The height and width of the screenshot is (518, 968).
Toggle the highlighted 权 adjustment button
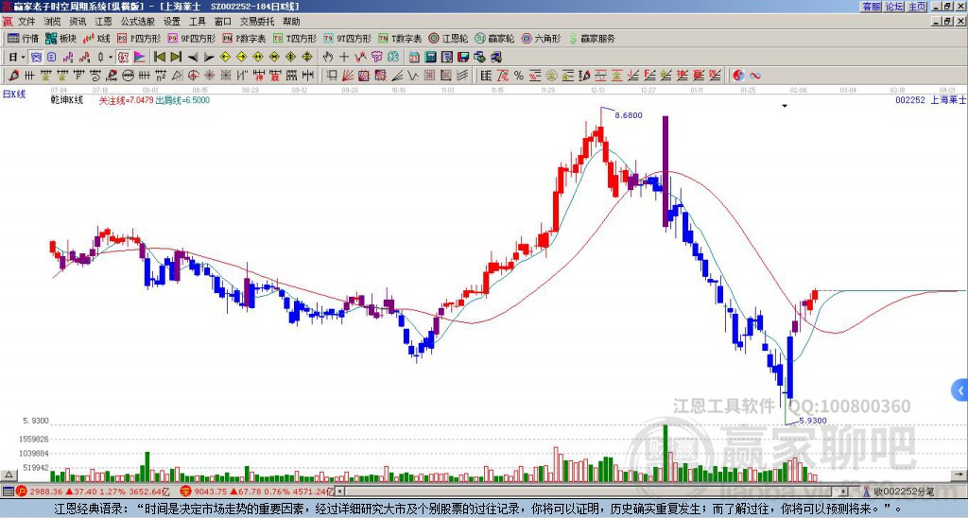(123, 58)
